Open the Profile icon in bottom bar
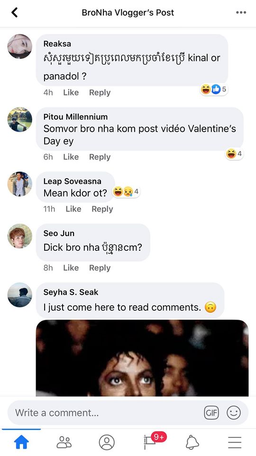The width and height of the screenshot is (256, 456). [x=107, y=442]
